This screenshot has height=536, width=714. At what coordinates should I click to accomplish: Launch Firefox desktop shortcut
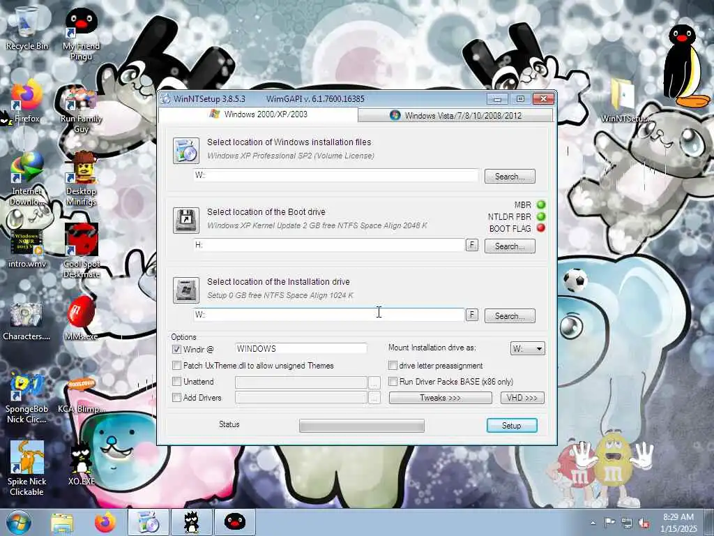[x=26, y=102]
